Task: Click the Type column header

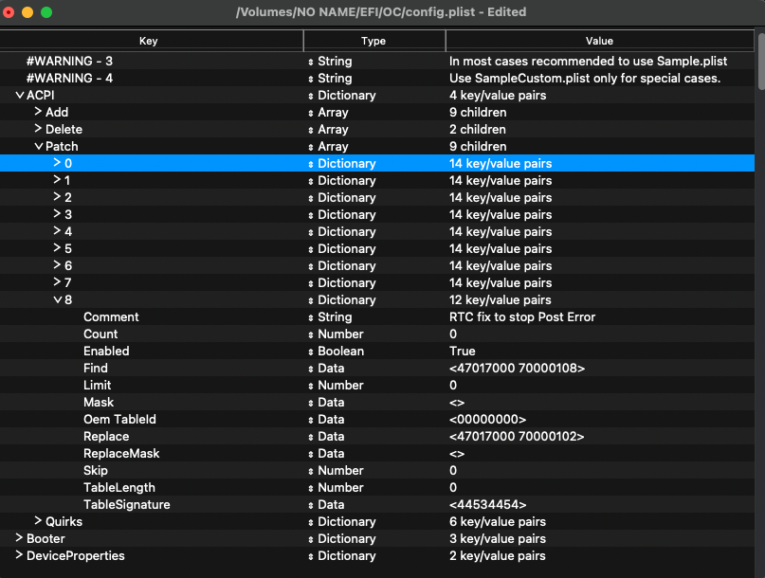Action: (x=373, y=41)
